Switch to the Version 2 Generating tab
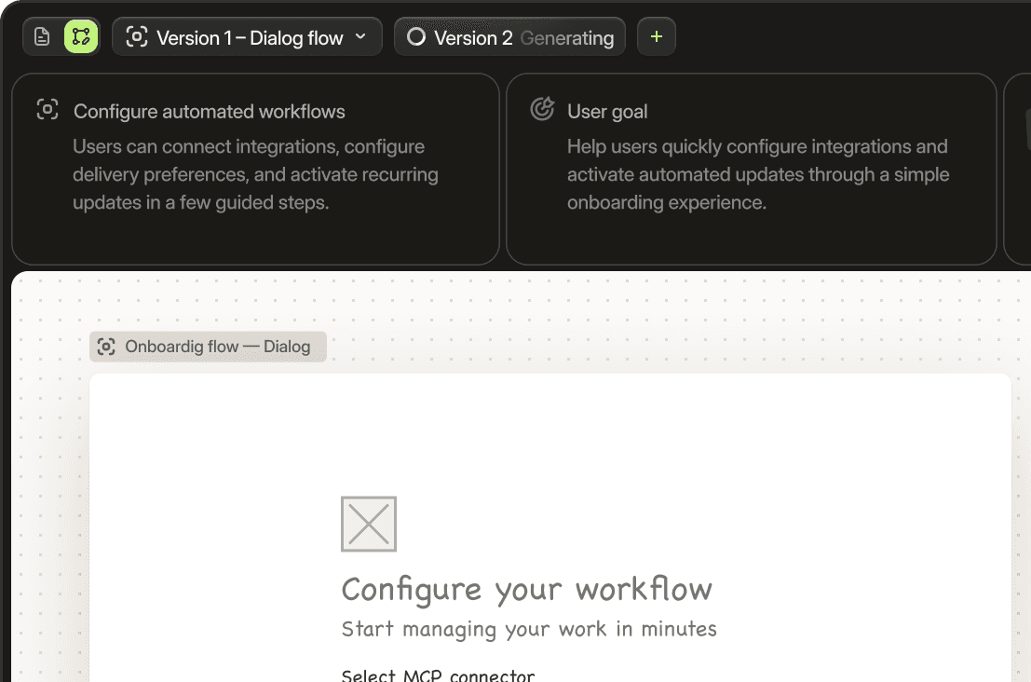Viewport: 1031px width, 682px height. tap(509, 37)
